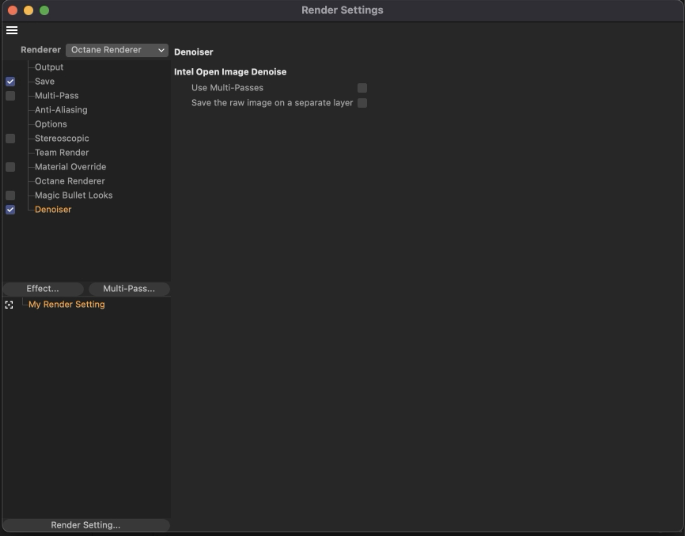Click the render setting target icon
This screenshot has height=536, width=685.
(x=9, y=305)
